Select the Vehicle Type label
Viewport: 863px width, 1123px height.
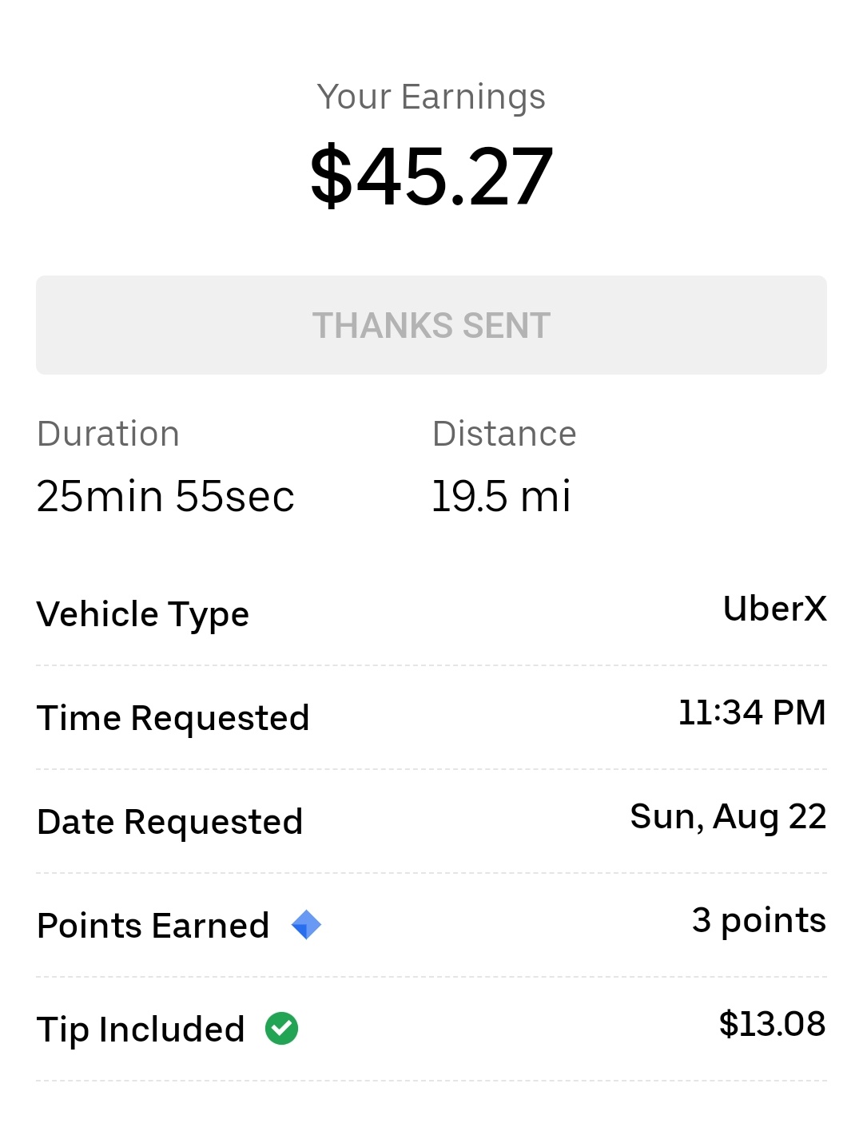pos(143,614)
